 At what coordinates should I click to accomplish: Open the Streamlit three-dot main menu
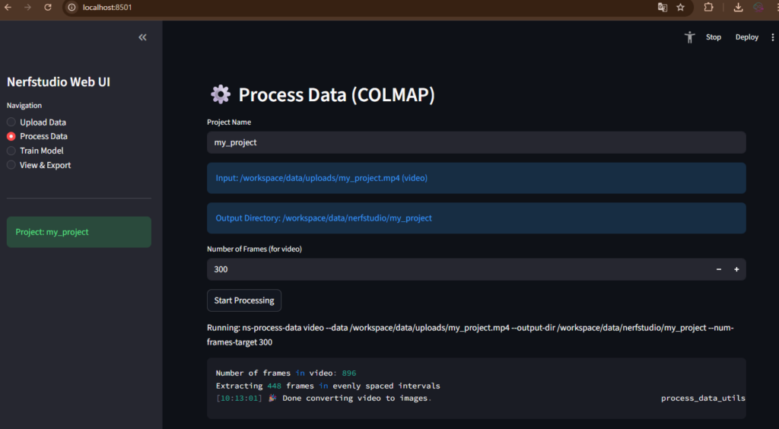tap(773, 37)
